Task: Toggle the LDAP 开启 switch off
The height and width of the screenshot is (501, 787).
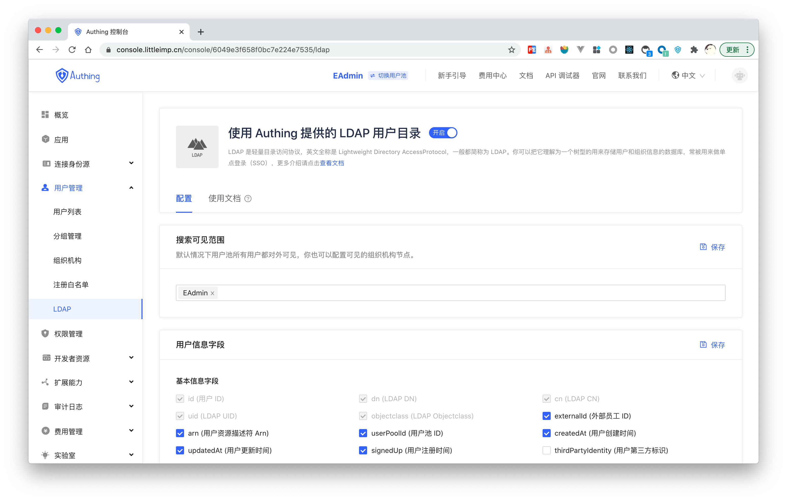Action: click(x=443, y=133)
